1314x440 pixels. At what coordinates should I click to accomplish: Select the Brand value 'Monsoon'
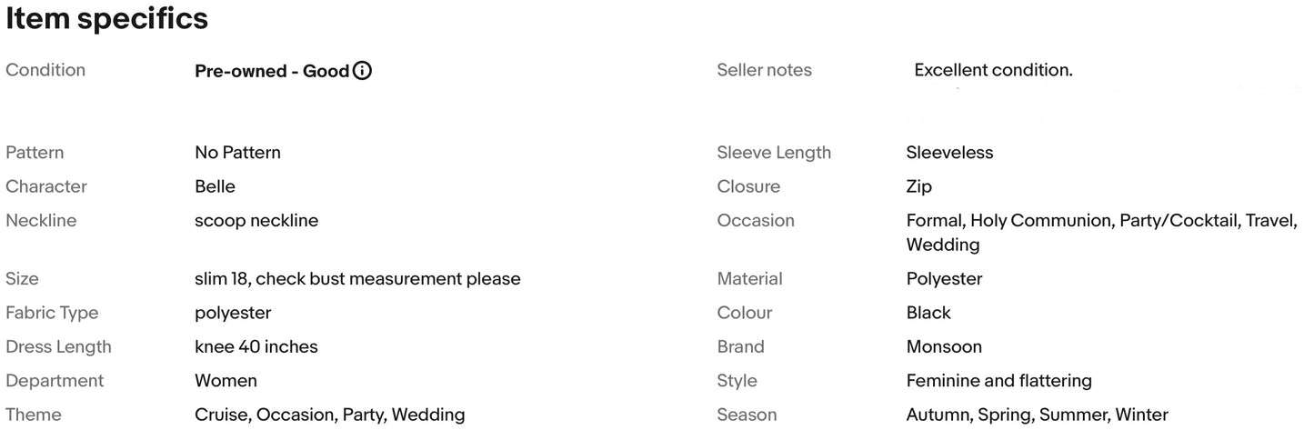(944, 346)
